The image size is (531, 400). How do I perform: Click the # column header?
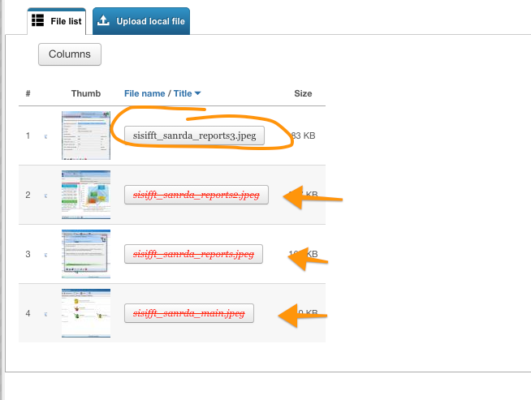pos(28,93)
